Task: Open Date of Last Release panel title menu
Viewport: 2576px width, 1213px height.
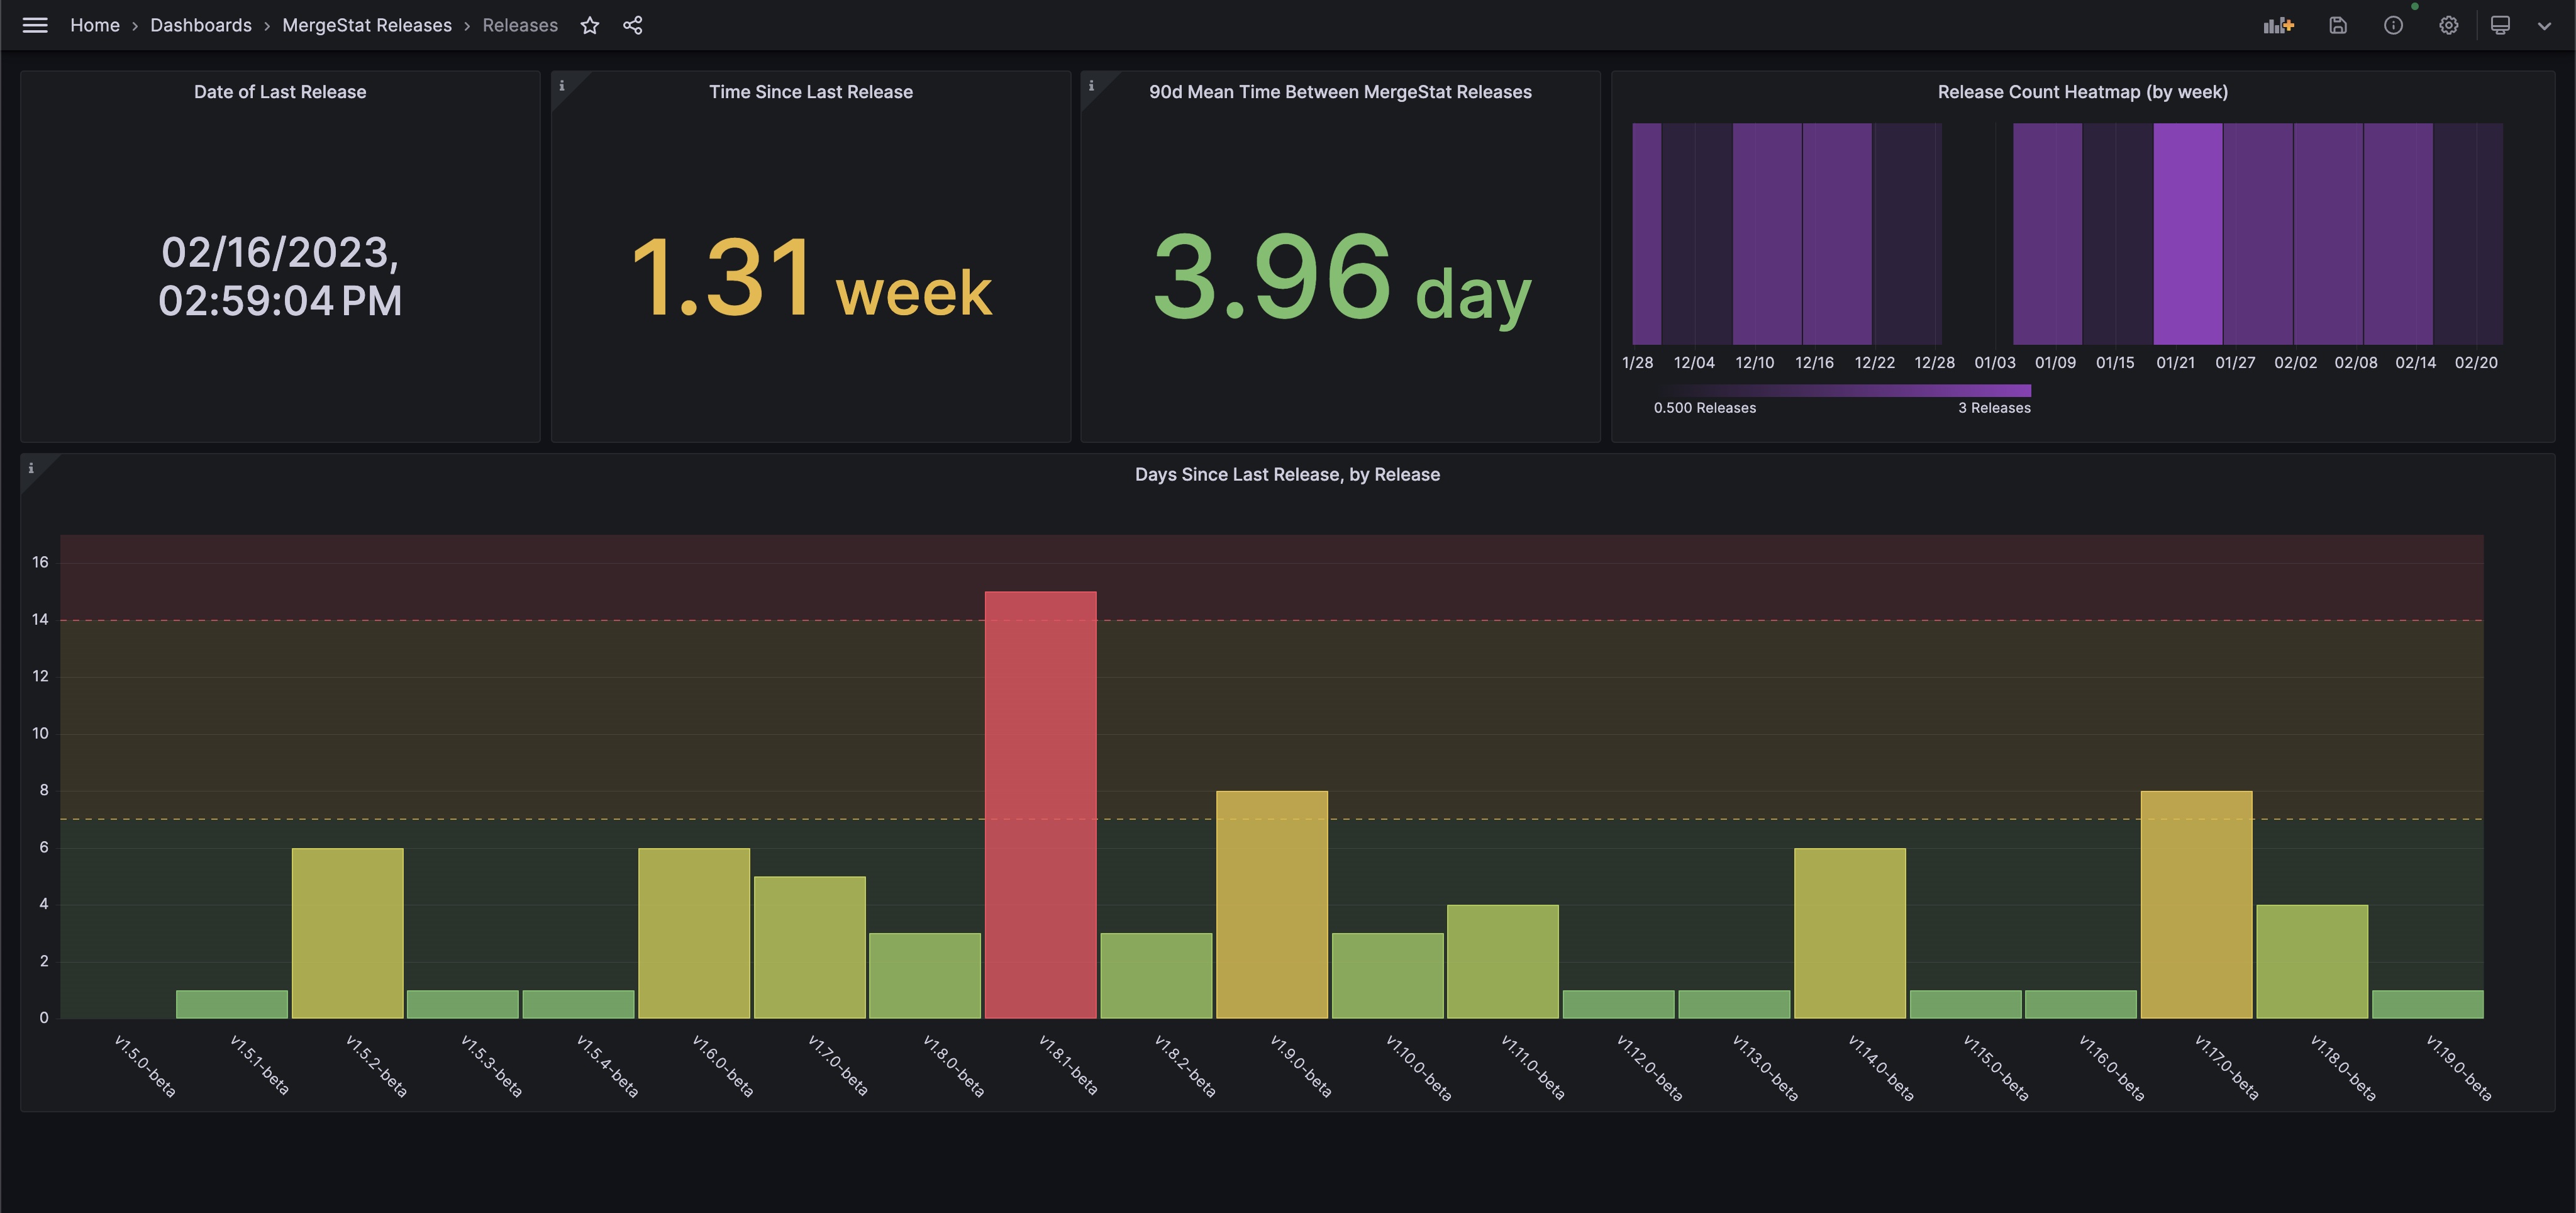Action: tap(280, 92)
